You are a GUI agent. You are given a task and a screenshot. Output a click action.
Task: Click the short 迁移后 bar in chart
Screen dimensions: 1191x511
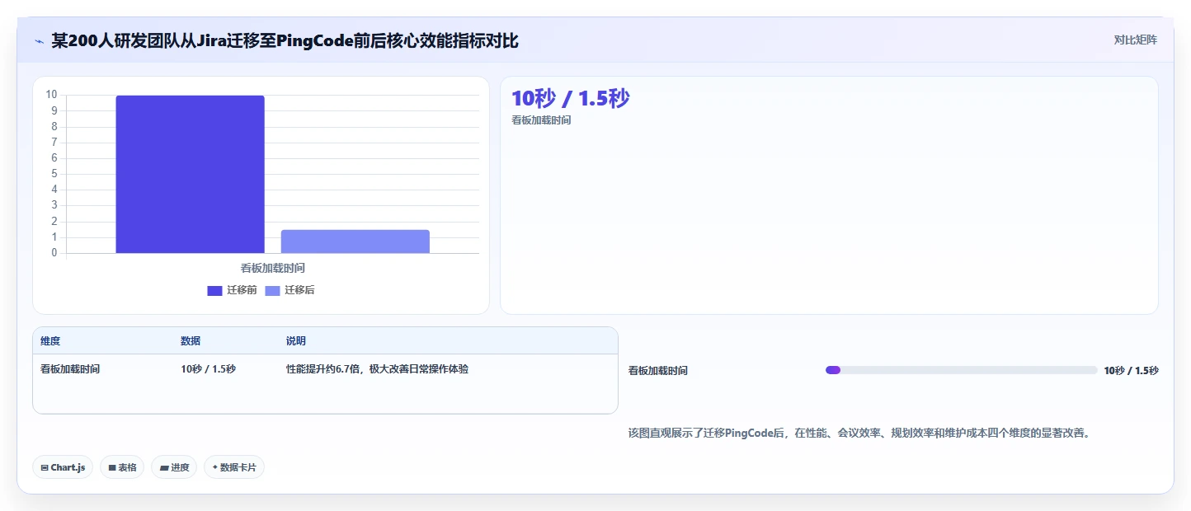click(x=355, y=241)
